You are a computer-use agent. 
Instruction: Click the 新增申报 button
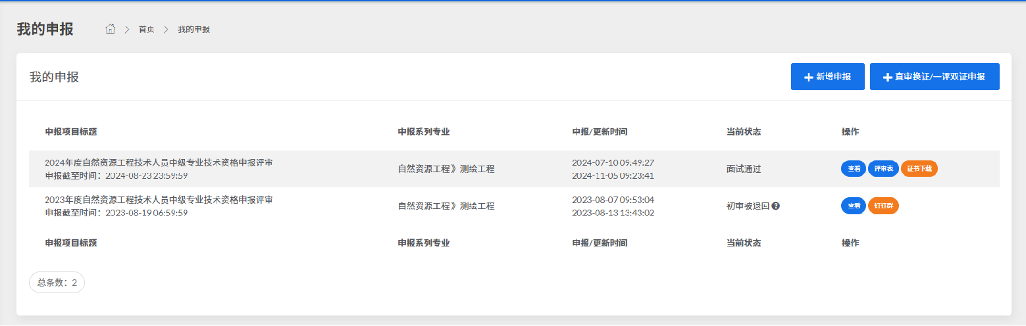click(828, 77)
